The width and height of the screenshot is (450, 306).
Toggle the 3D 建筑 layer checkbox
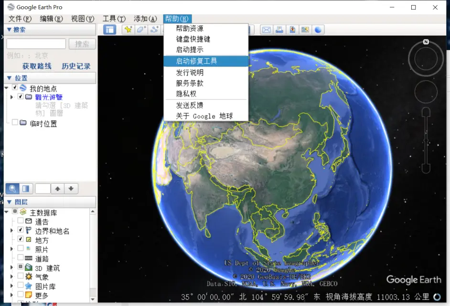[21, 266]
